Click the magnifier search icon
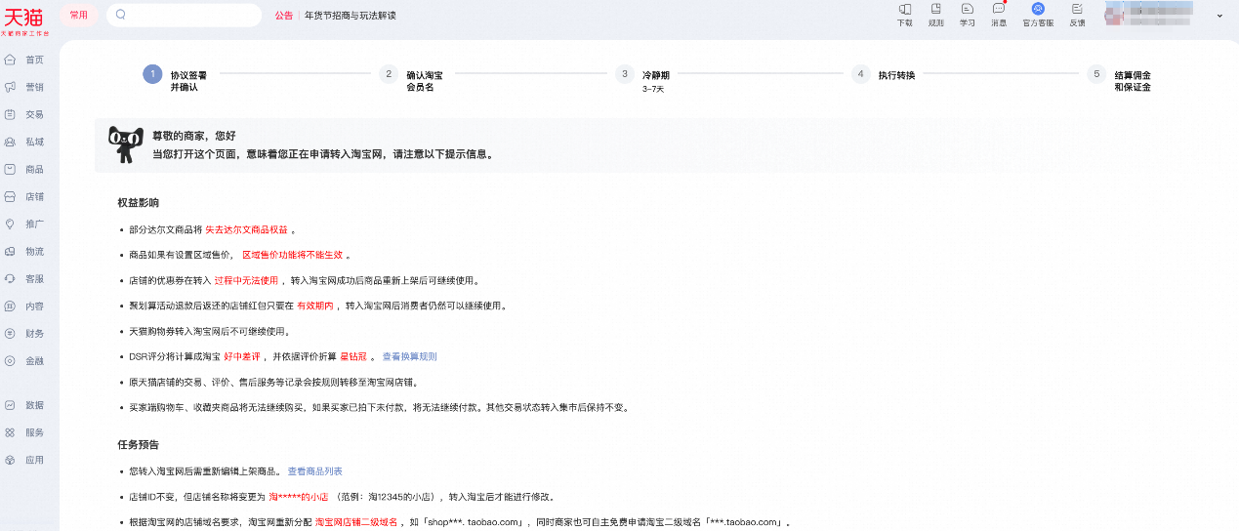Image resolution: width=1239 pixels, height=531 pixels. [121, 15]
